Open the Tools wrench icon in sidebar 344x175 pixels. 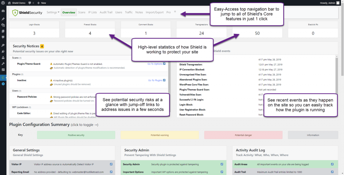tap(3, 63)
